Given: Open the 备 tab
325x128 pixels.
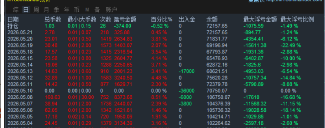Looking at the screenshot, I should click(97, 9).
